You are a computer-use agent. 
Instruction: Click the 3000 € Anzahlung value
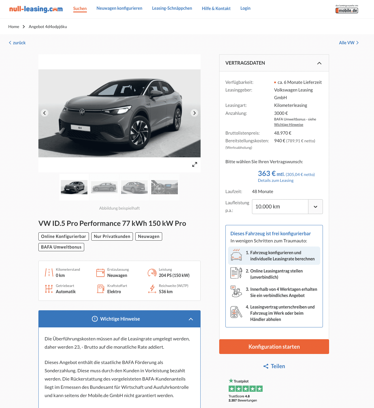(281, 113)
